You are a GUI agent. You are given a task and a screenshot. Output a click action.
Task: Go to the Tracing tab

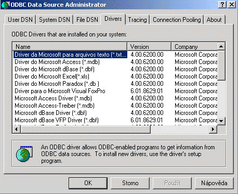[x=137, y=20]
